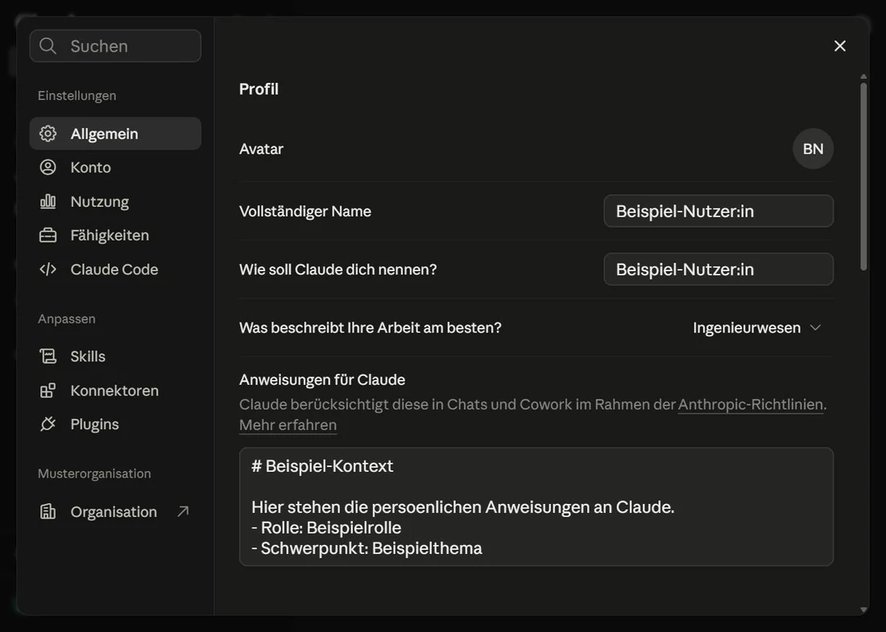886x632 pixels.
Task: Click the magnifier icon in the search box
Action: tap(48, 46)
